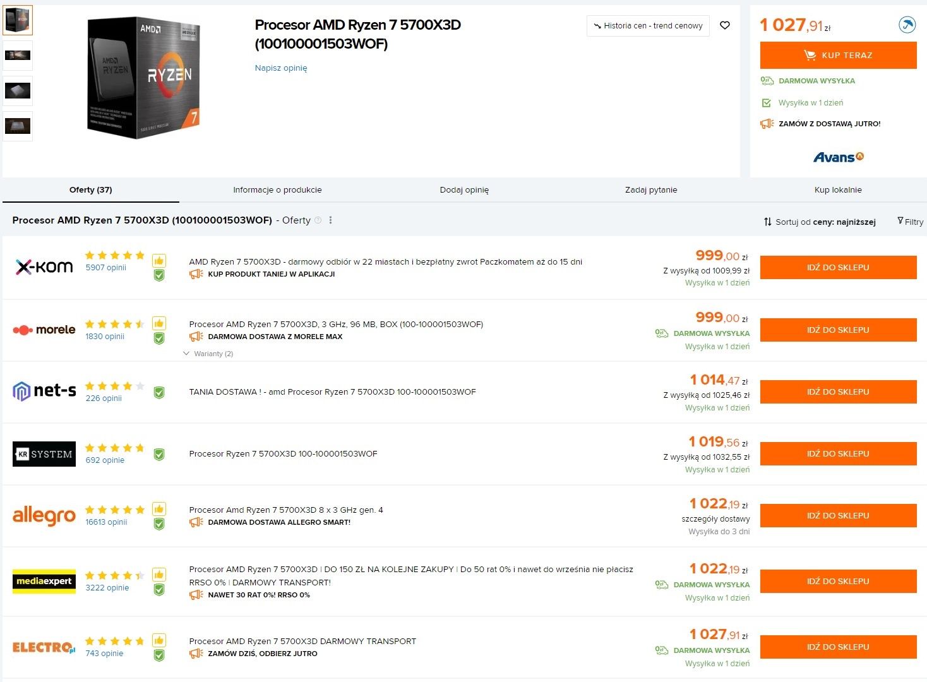The image size is (927, 682).
Task: Click the sort arrows icon
Action: [768, 222]
